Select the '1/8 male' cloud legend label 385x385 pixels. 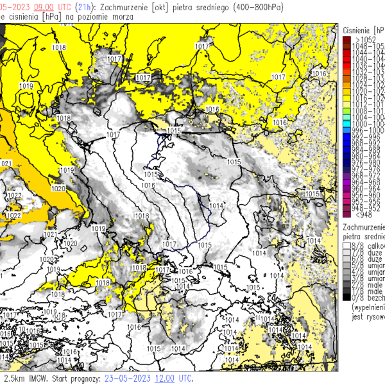point(366,291)
